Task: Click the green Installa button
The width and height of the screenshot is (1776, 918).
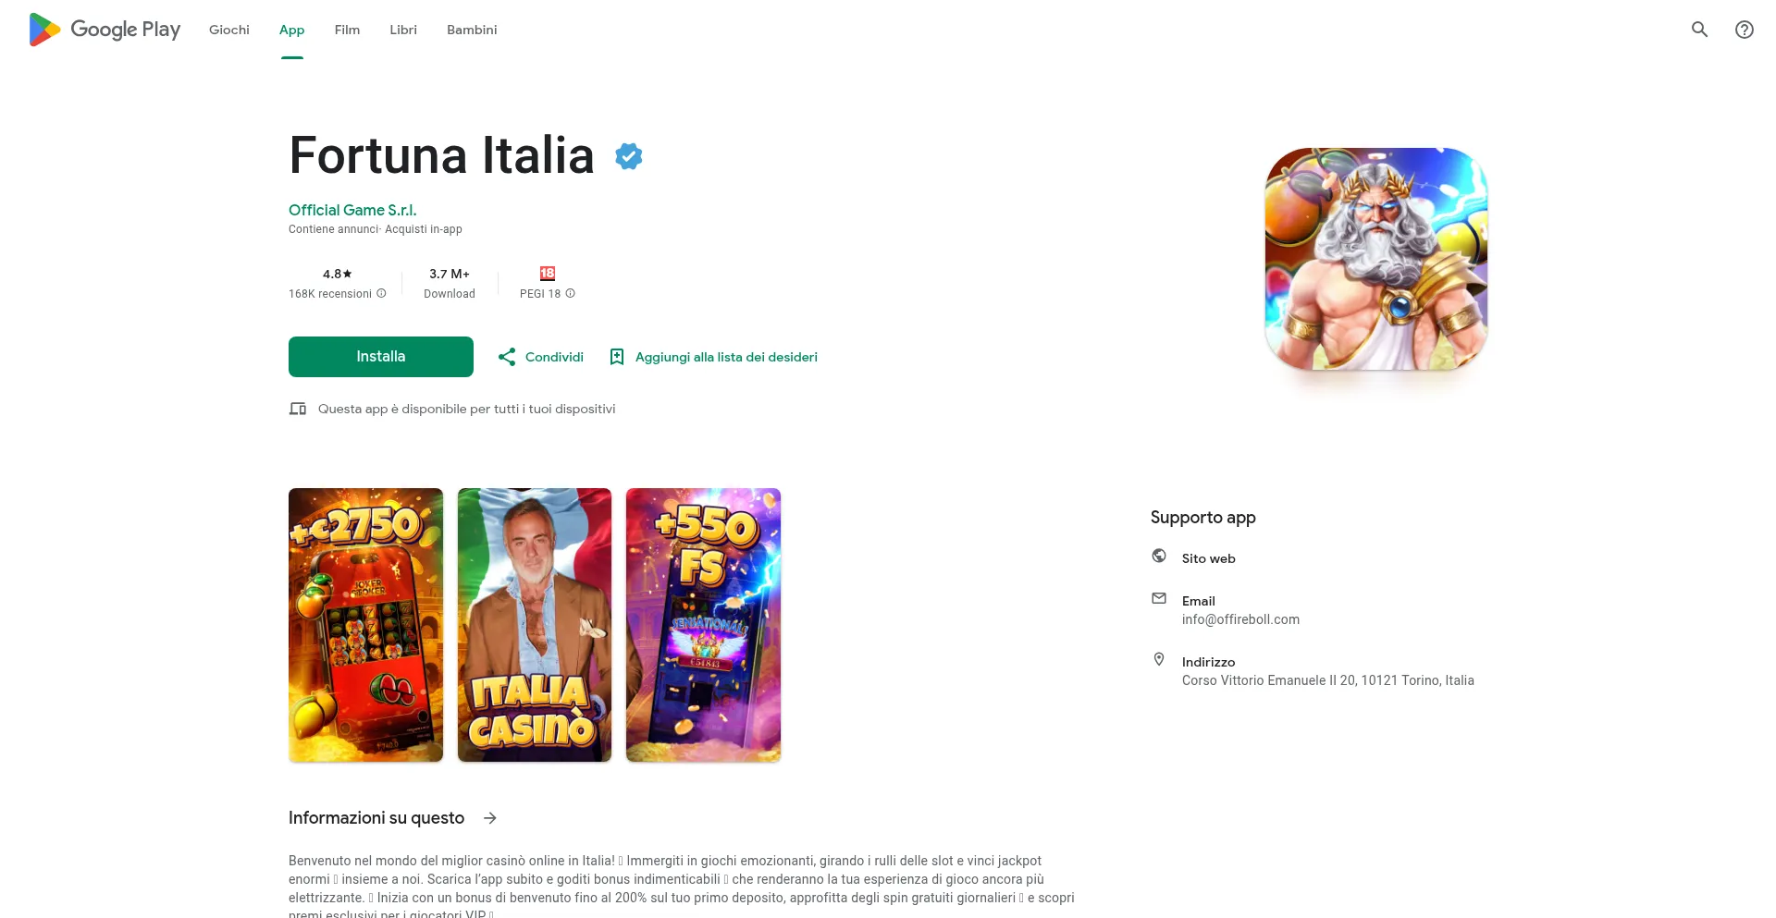Action: tap(381, 357)
